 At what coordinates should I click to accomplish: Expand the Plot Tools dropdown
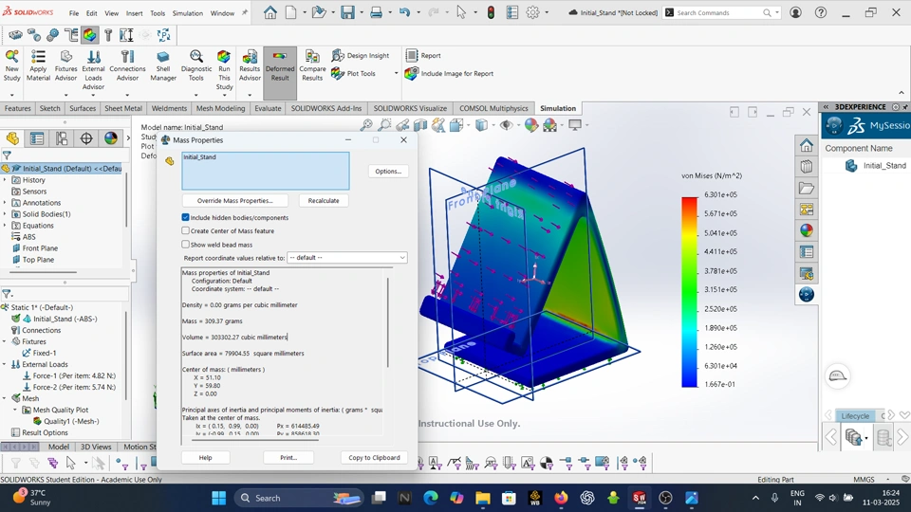(396, 74)
